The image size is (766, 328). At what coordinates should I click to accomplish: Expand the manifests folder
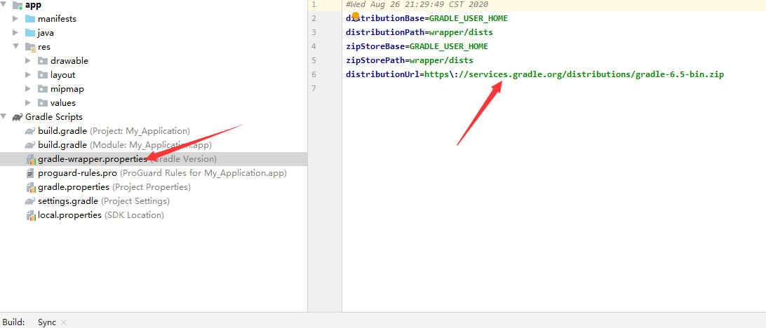click(15, 18)
